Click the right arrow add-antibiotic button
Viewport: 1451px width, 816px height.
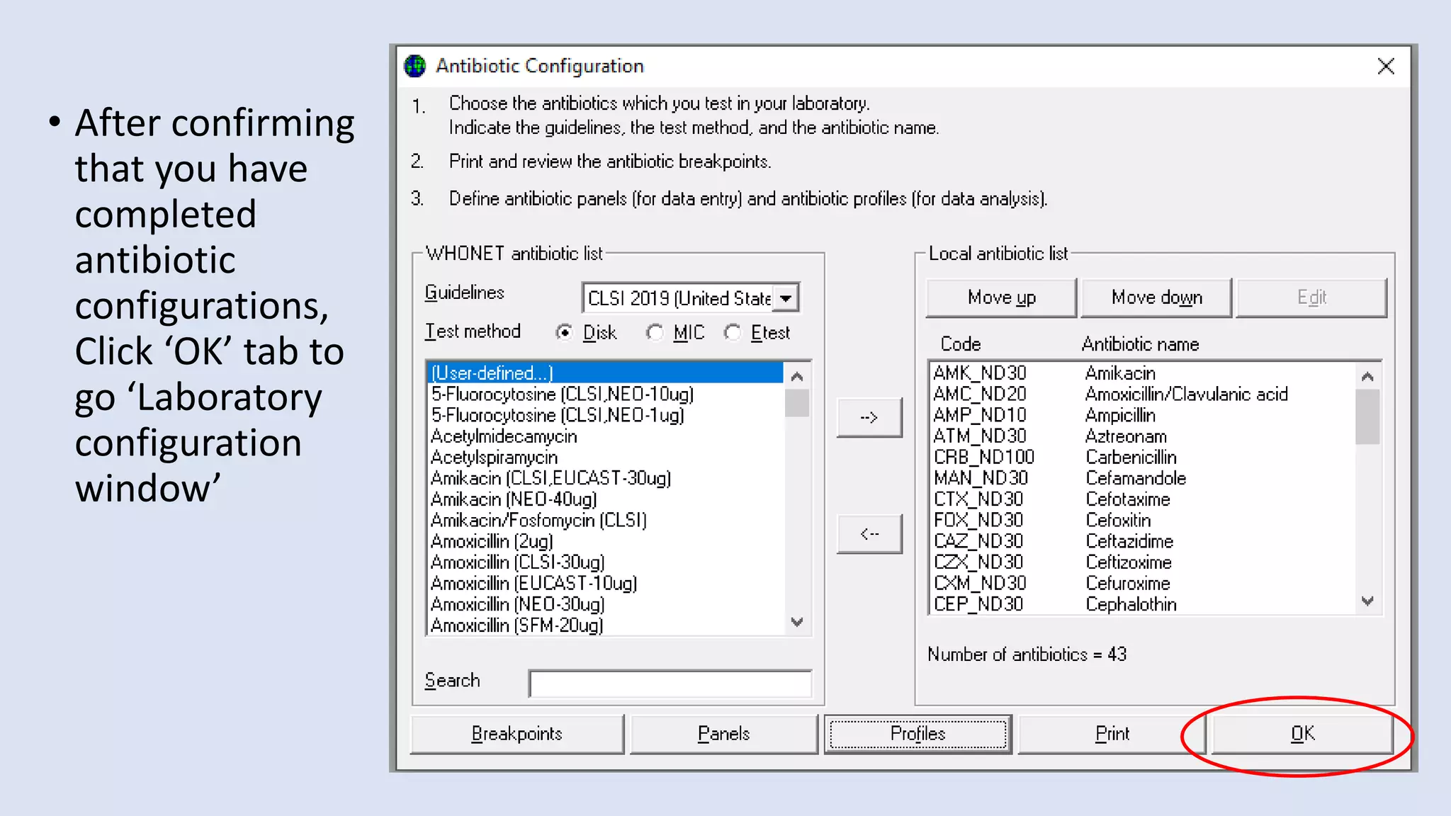869,417
